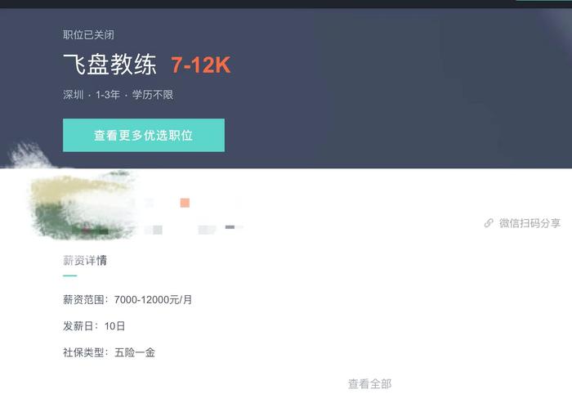This screenshot has height=412, width=572.
Task: Select the 1-3年 experience tag
Action: click(108, 95)
